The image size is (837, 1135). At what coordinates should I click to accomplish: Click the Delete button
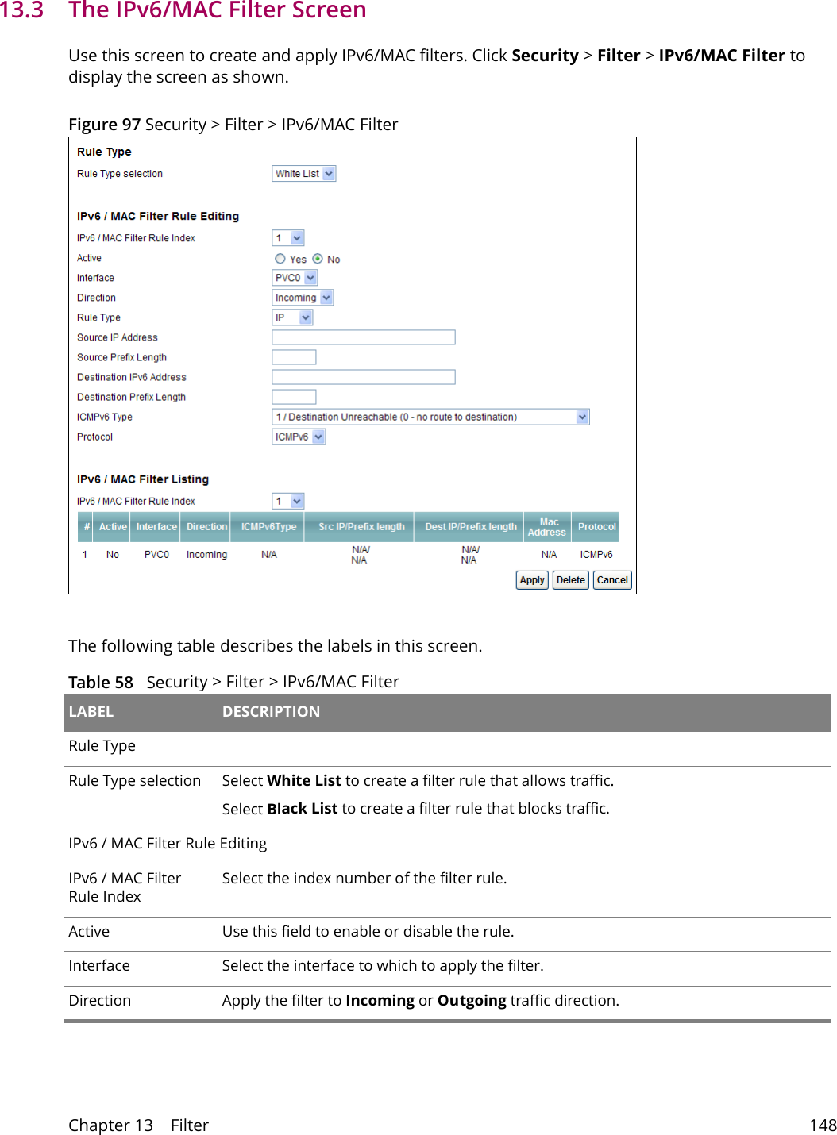coord(570,579)
